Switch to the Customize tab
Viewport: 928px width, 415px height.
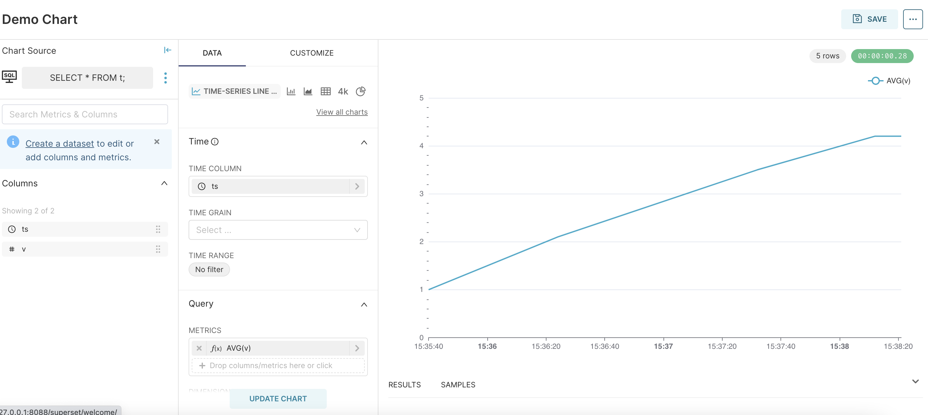(x=312, y=53)
